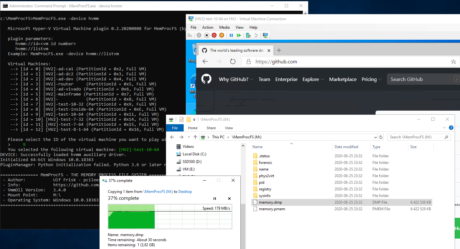Click the GitHub octocat logo

tap(206, 79)
